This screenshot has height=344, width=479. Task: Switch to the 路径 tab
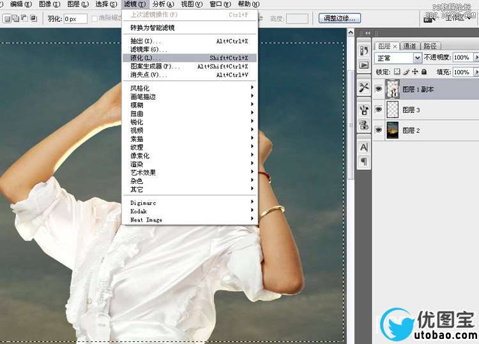pos(430,46)
